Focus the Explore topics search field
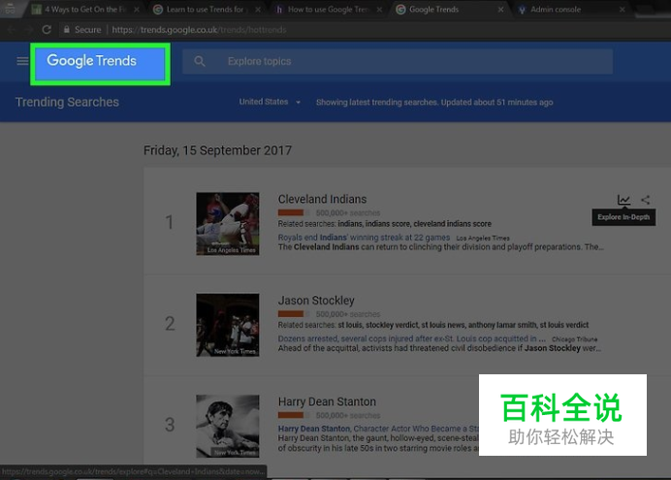Viewport: 671px width, 480px height. [398, 62]
